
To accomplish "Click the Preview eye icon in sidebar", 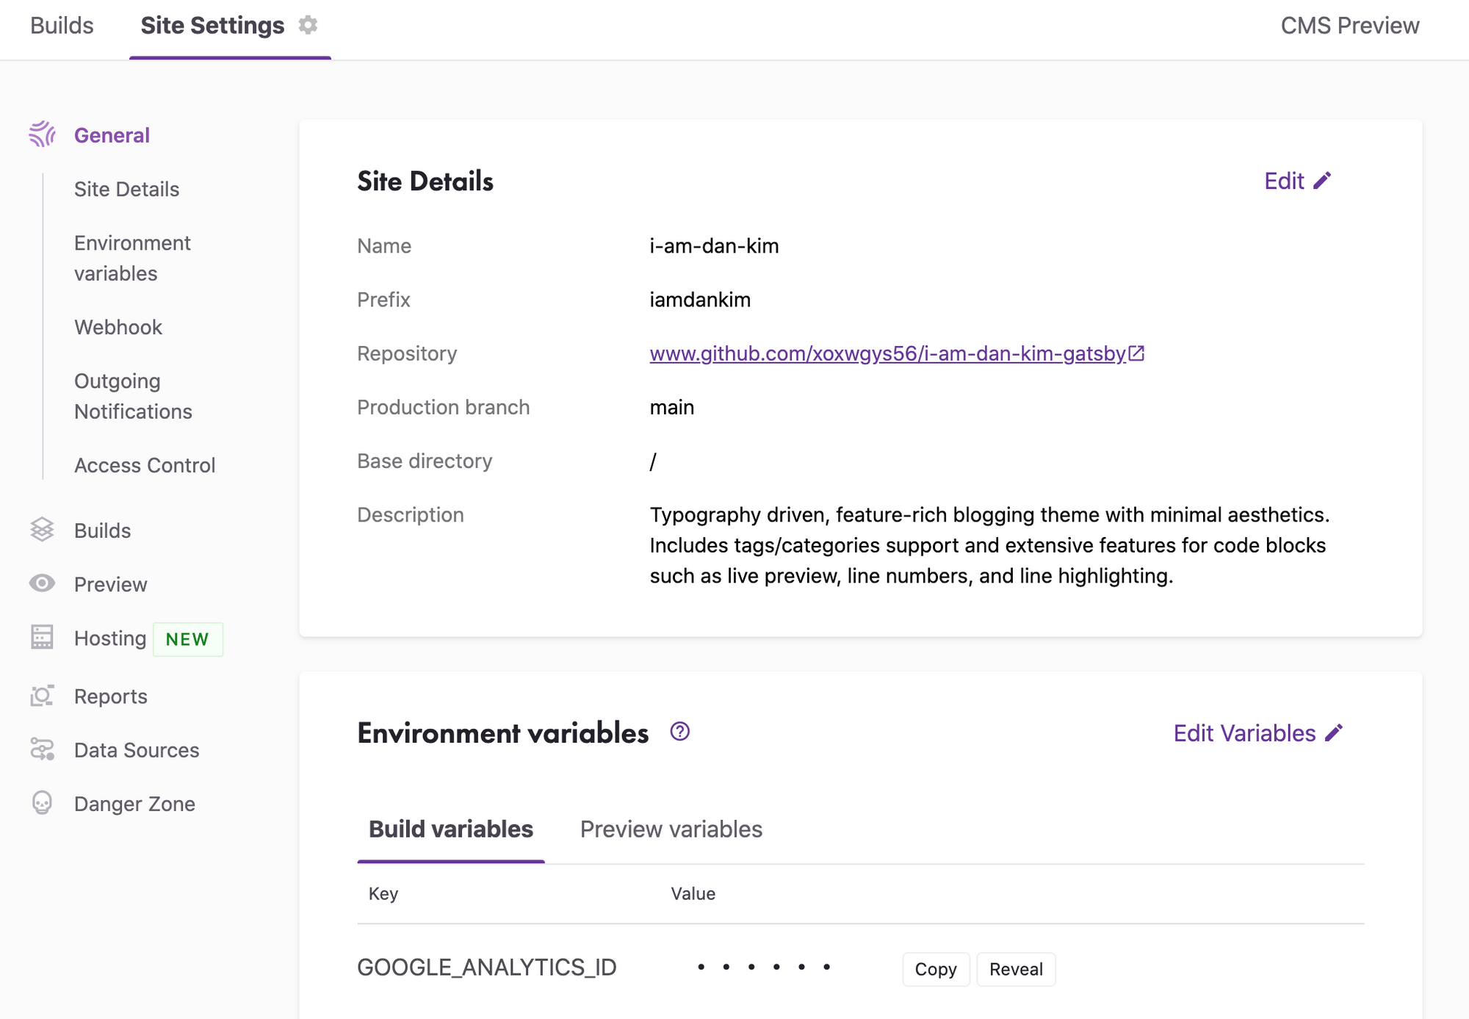I will click(x=42, y=583).
